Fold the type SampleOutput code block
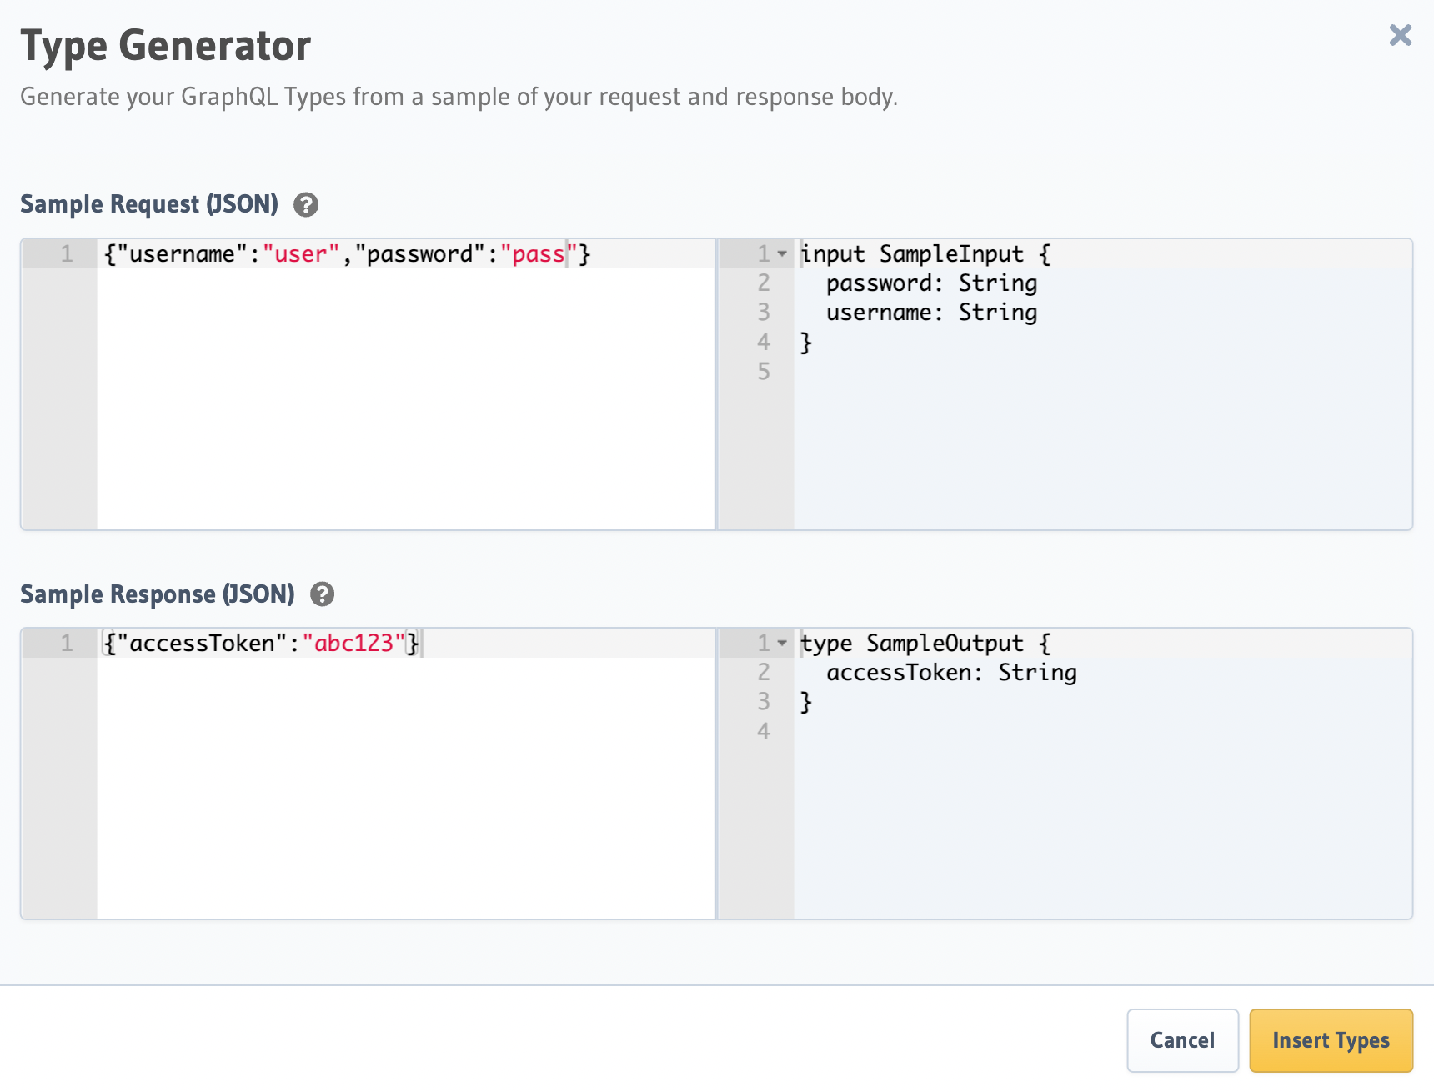The image size is (1434, 1092). 782,643
